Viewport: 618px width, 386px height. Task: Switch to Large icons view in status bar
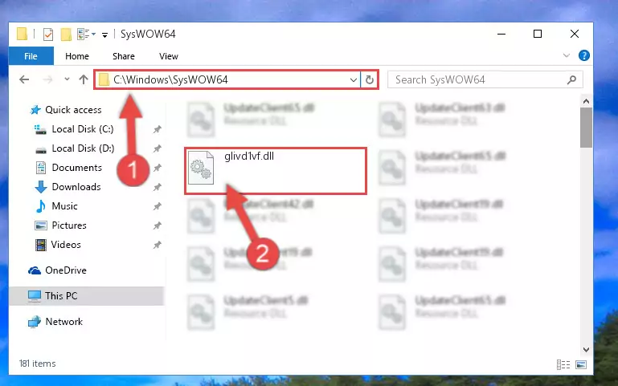point(581,365)
